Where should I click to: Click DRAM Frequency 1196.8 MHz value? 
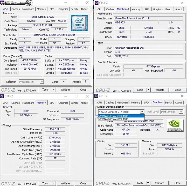[x=55, y=129]
